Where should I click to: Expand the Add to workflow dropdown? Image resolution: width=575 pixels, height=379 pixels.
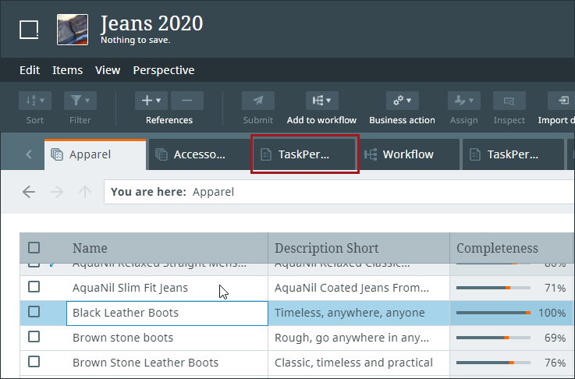(x=321, y=101)
